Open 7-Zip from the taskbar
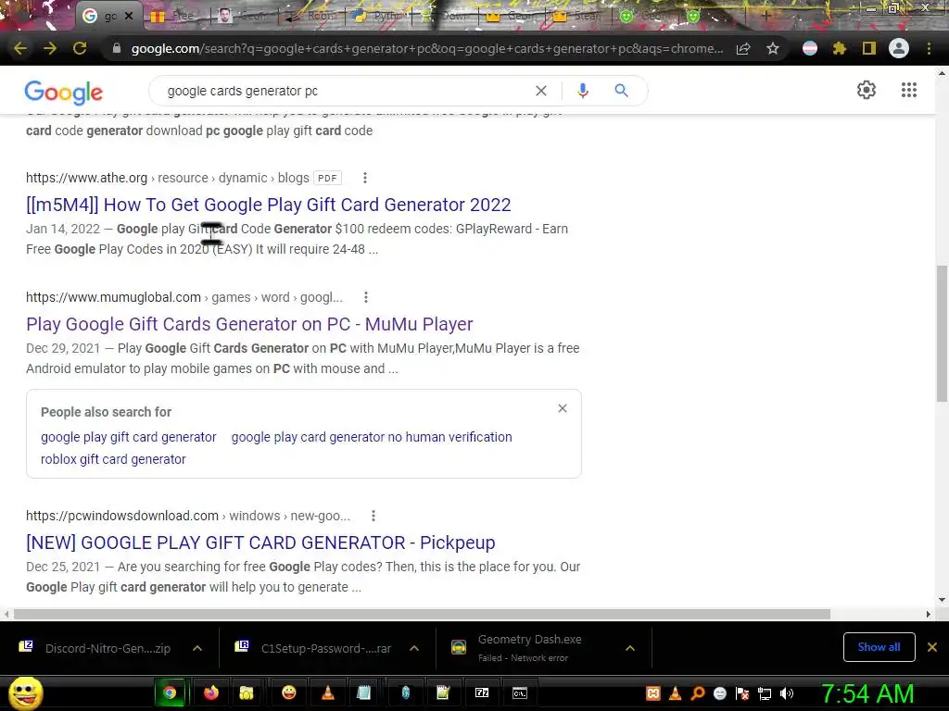The height and width of the screenshot is (711, 949). [x=482, y=692]
